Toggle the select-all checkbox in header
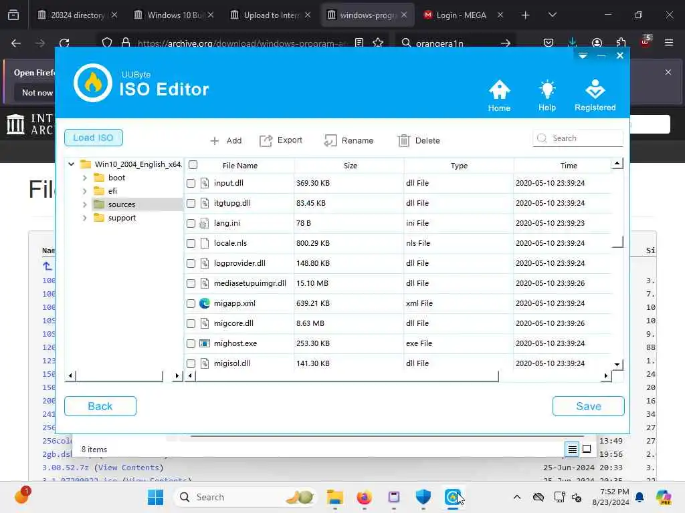The height and width of the screenshot is (513, 685). (193, 165)
